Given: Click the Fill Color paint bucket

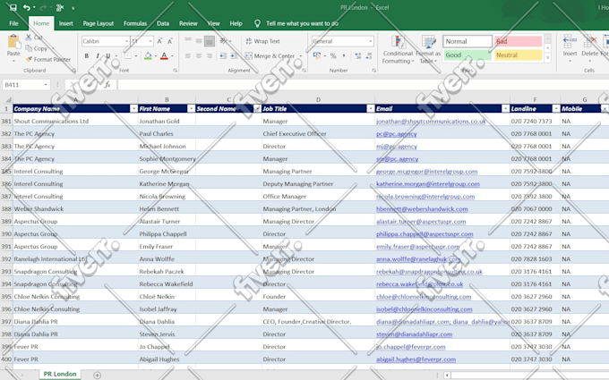Looking at the screenshot, I should [148, 55].
